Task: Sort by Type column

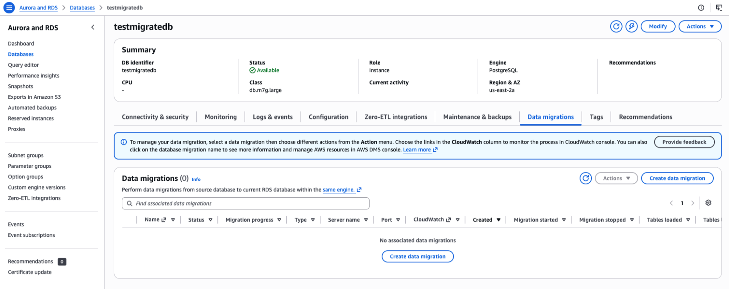Action: [313, 220]
